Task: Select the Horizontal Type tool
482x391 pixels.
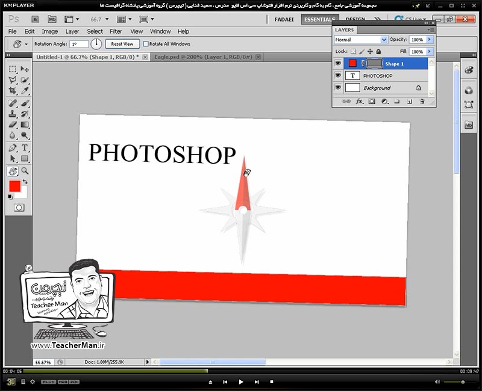Action: tap(25, 147)
